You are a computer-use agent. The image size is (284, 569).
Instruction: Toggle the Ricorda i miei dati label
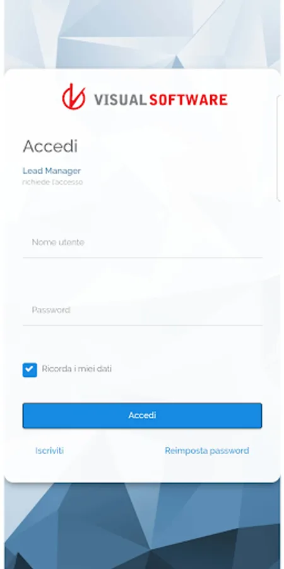(77, 369)
